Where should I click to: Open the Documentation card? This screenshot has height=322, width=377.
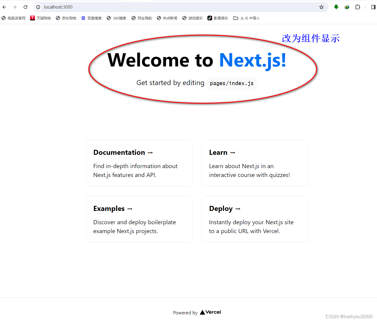(139, 163)
